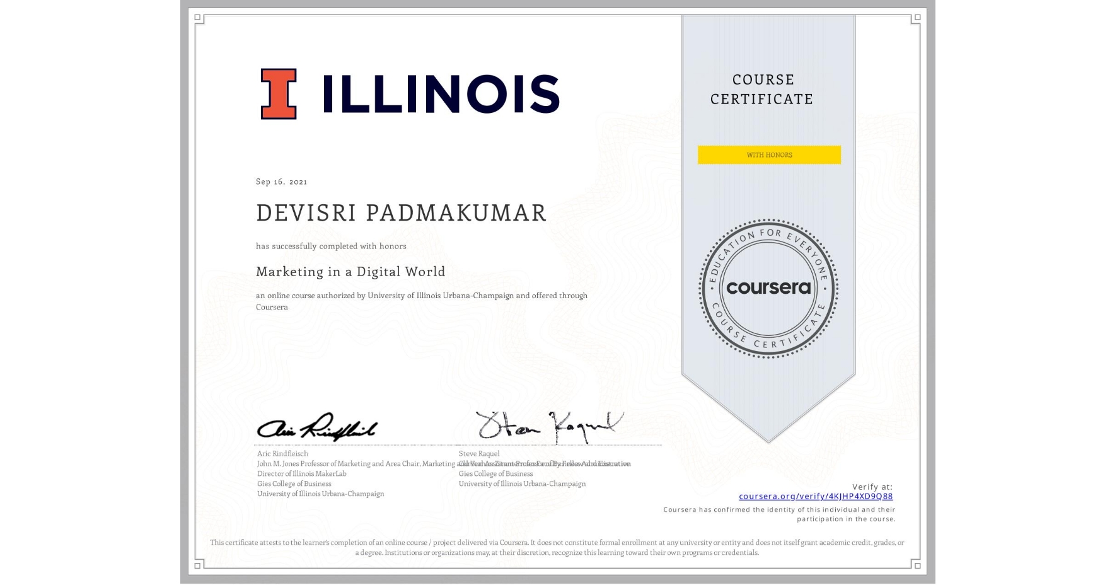The height and width of the screenshot is (585, 1117).
Task: Click the Verify at label
Action: coord(872,486)
